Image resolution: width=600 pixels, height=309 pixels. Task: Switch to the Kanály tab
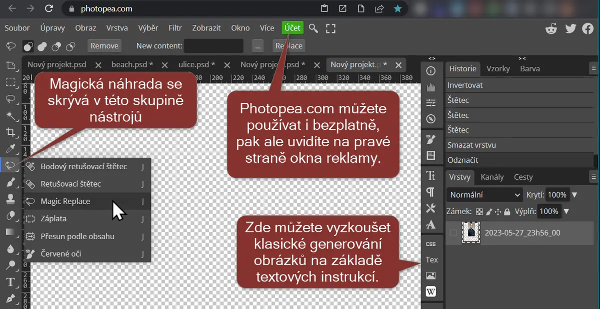click(492, 177)
